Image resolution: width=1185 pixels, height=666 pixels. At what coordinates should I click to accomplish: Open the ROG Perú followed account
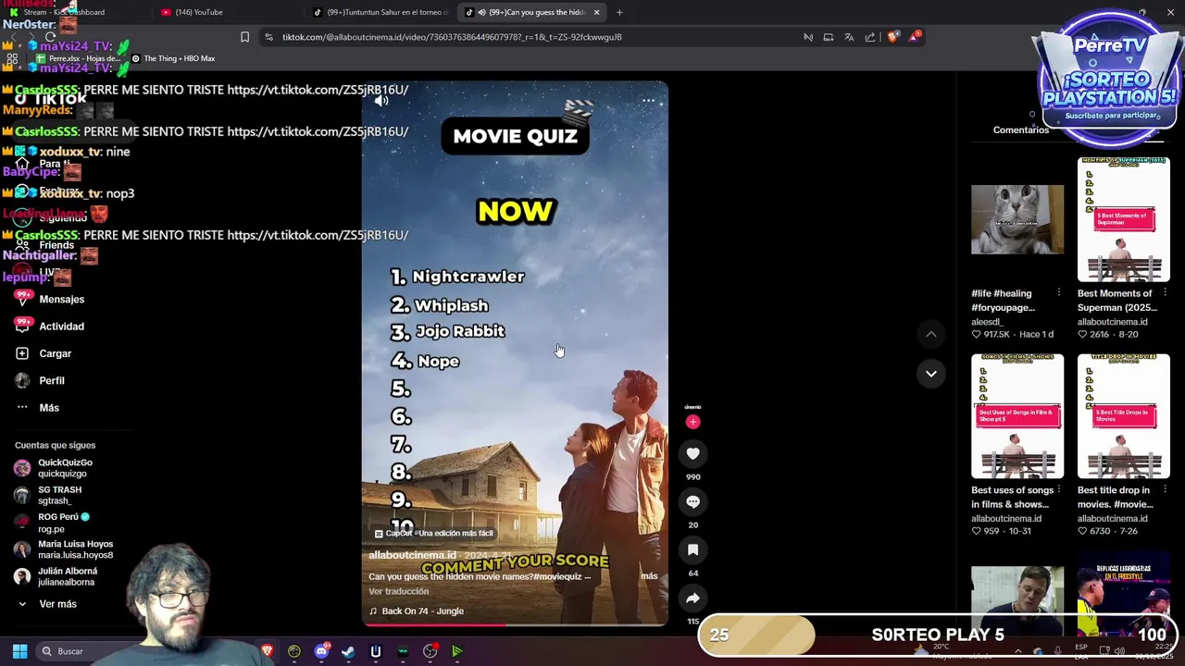point(52,523)
